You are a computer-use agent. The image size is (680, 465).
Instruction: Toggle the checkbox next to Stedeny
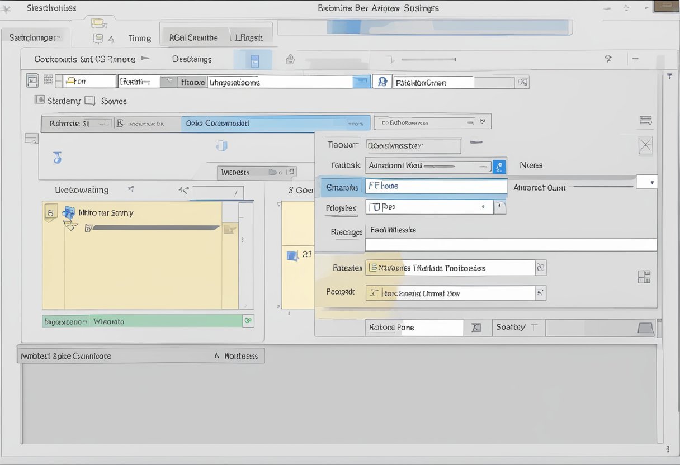click(x=40, y=100)
